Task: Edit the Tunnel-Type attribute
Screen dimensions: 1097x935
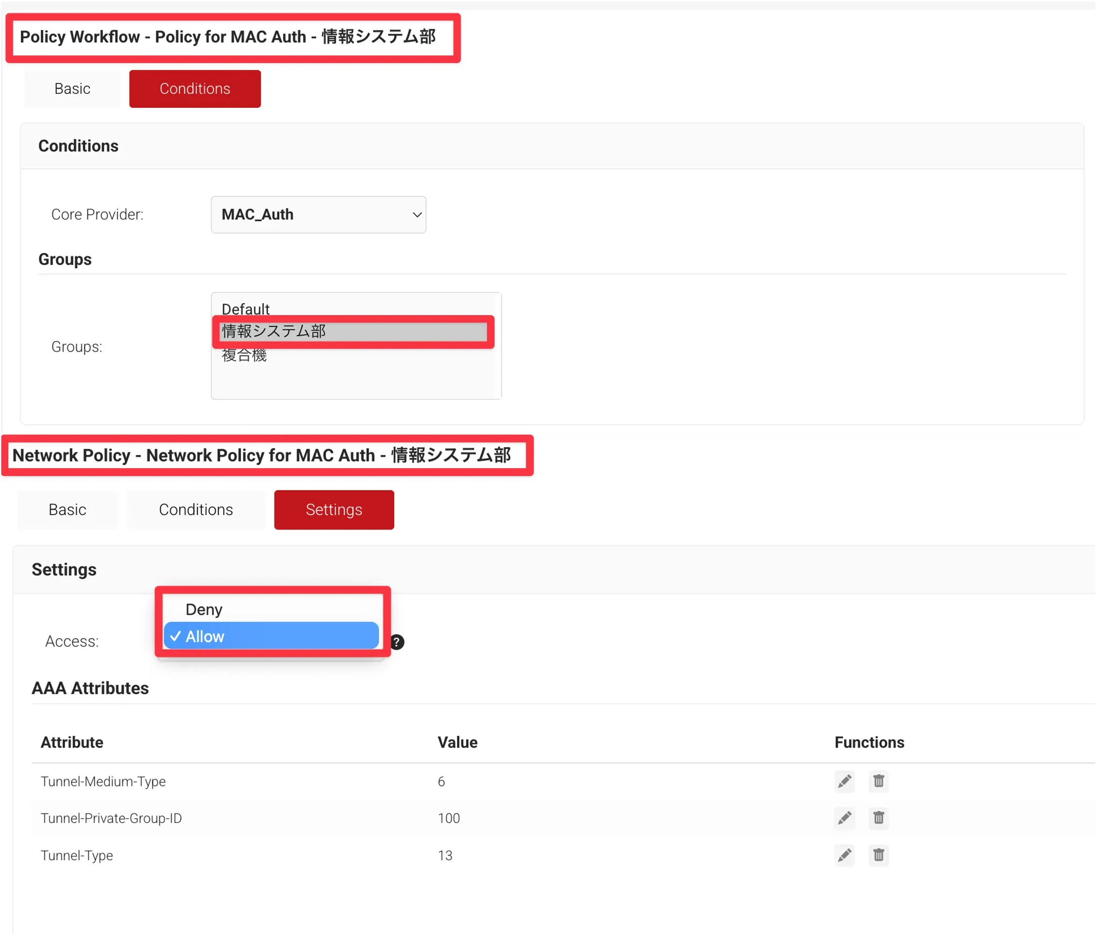Action: click(844, 855)
